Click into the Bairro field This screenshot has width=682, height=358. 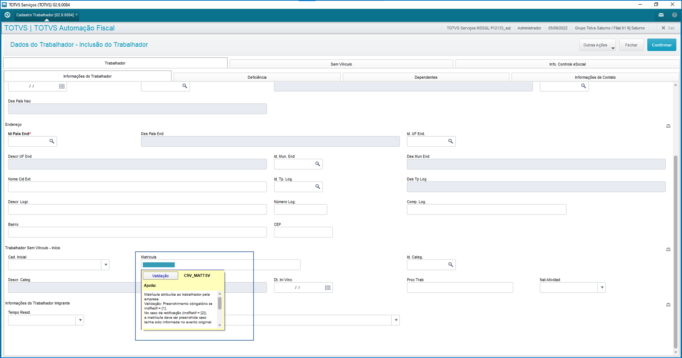coord(137,232)
